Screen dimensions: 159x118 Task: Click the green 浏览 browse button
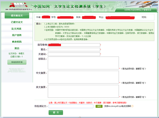pos(99,106)
